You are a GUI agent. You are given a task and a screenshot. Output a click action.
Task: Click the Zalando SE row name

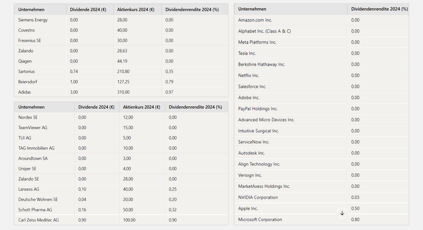(x=29, y=179)
